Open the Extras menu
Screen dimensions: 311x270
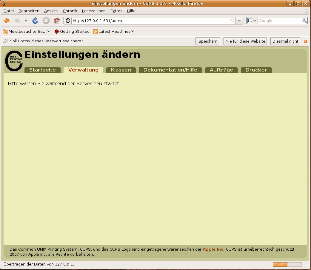(116, 11)
